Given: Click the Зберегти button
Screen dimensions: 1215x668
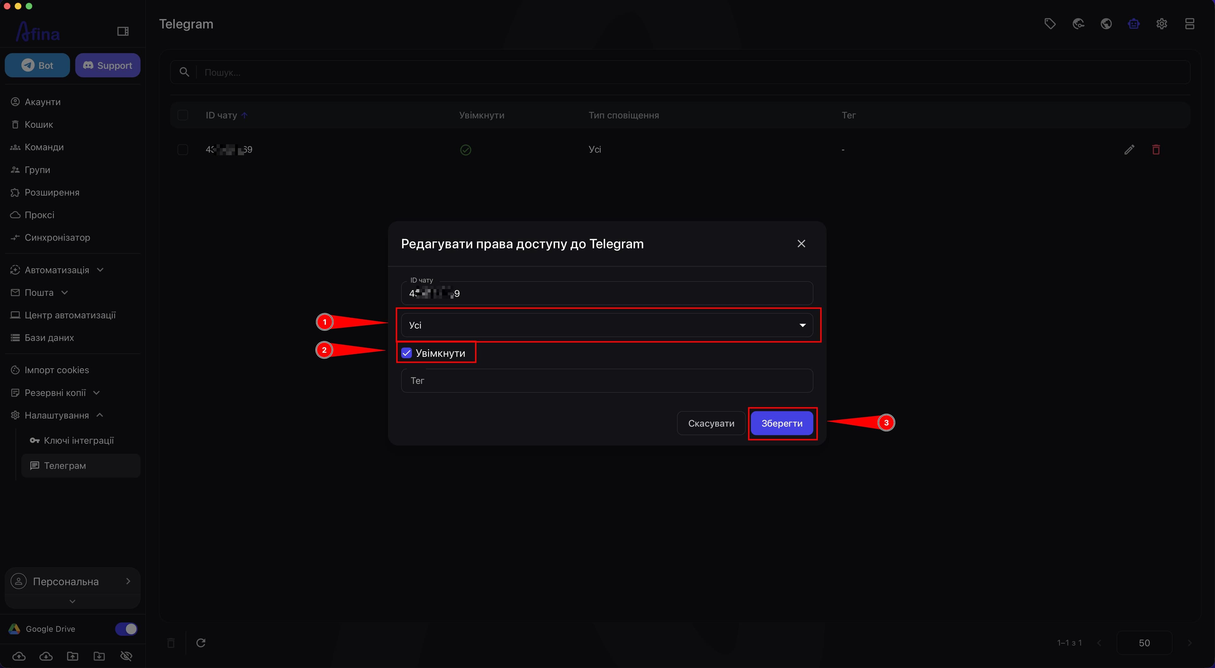Looking at the screenshot, I should point(782,423).
